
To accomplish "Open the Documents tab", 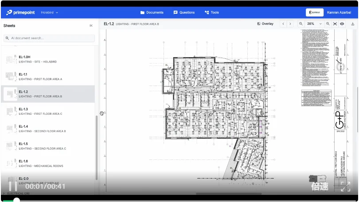I will pos(152,12).
